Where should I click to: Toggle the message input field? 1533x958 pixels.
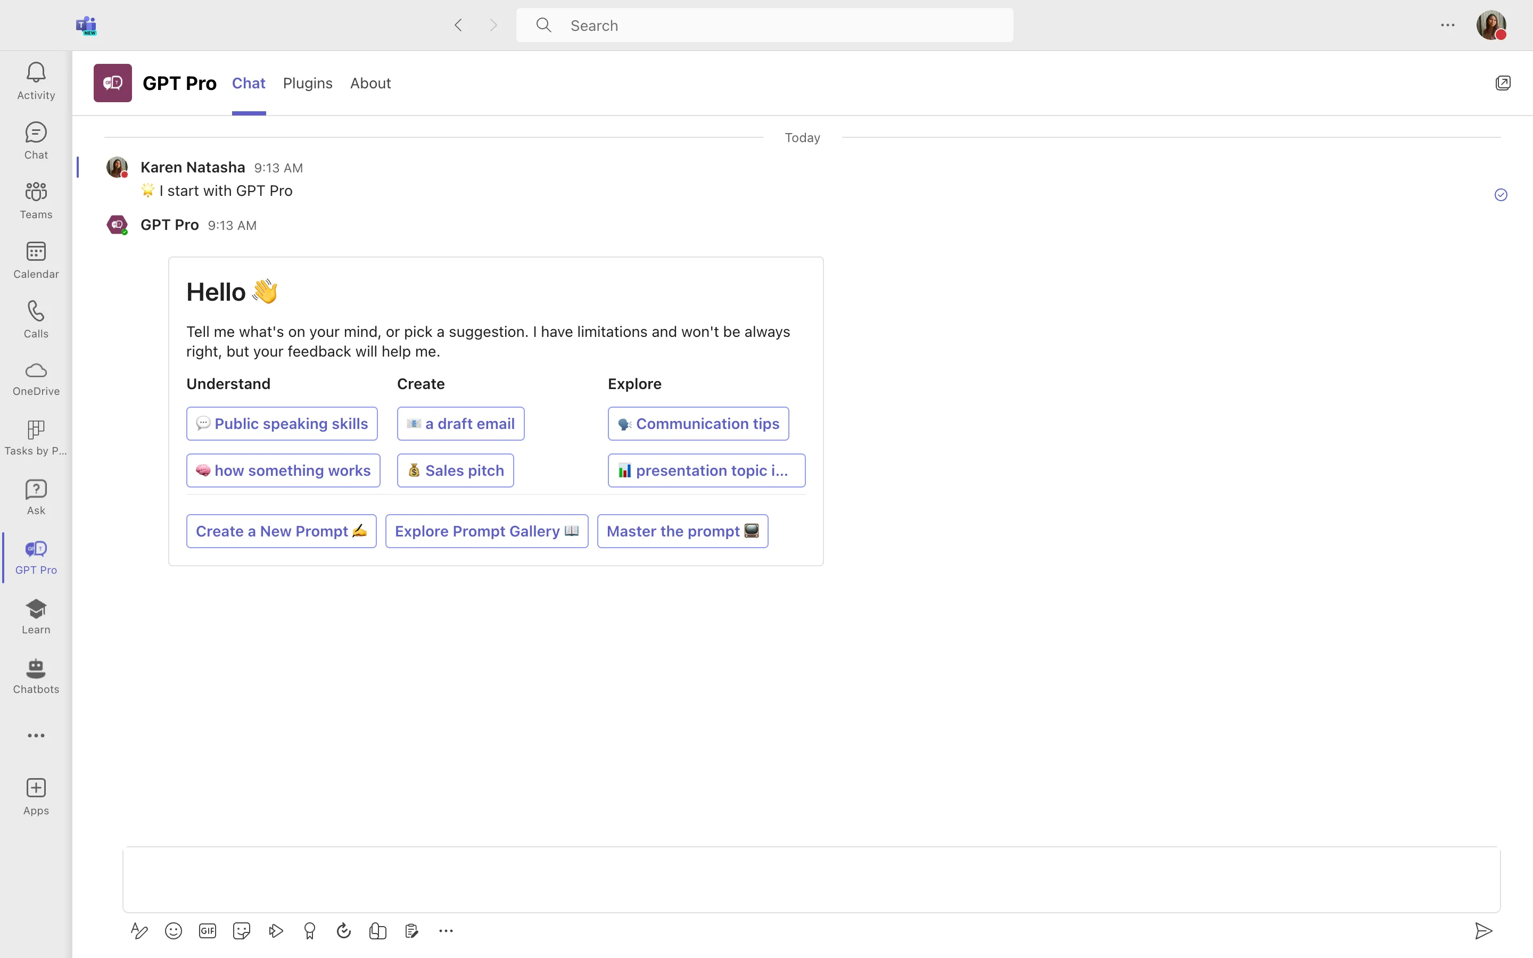tap(811, 878)
